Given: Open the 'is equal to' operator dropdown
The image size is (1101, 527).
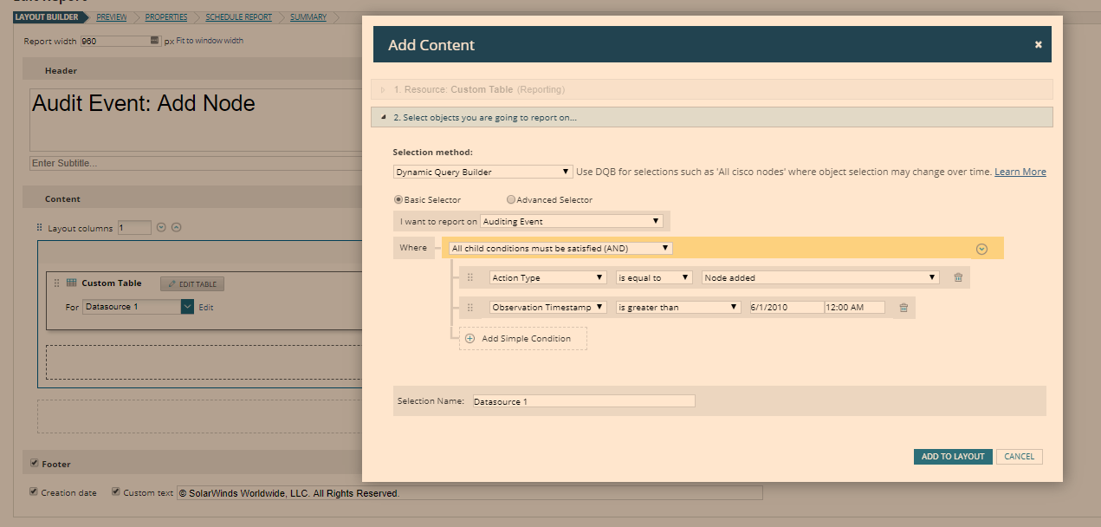Looking at the screenshot, I should tap(654, 277).
